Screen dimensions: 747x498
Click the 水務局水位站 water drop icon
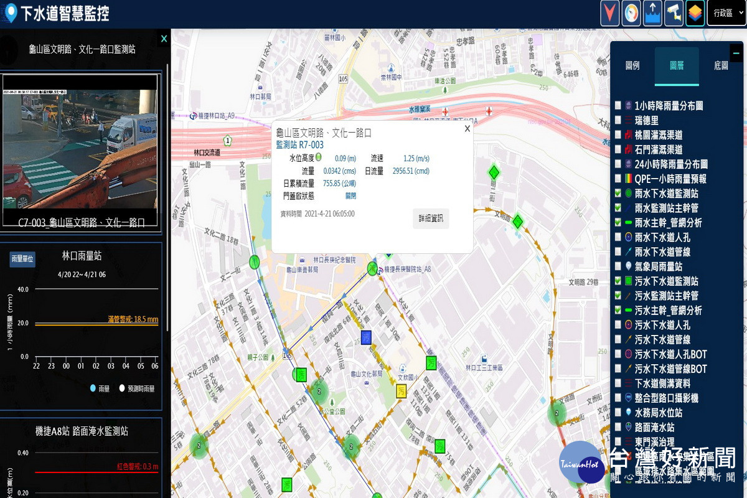[628, 413]
